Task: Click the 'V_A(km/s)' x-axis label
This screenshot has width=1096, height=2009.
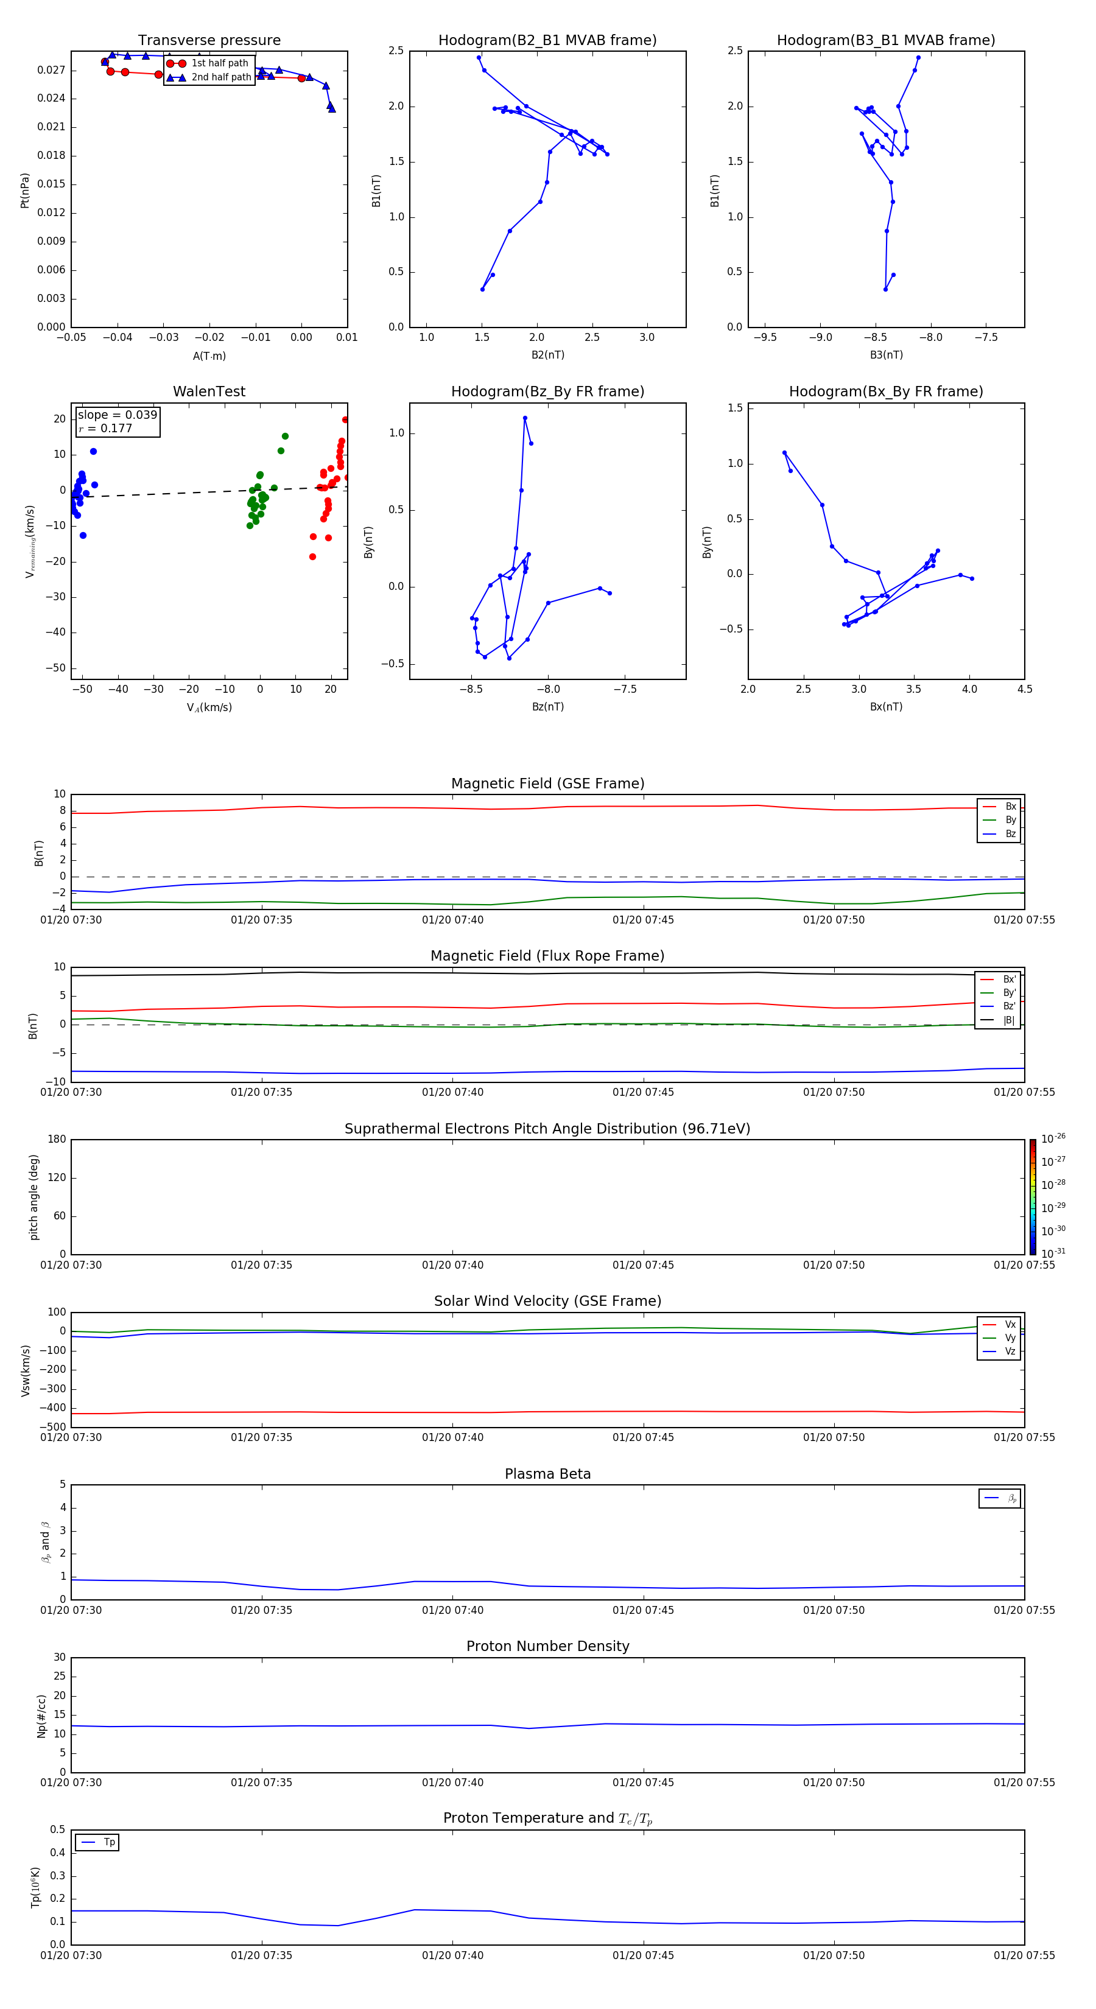Action: click(x=209, y=707)
